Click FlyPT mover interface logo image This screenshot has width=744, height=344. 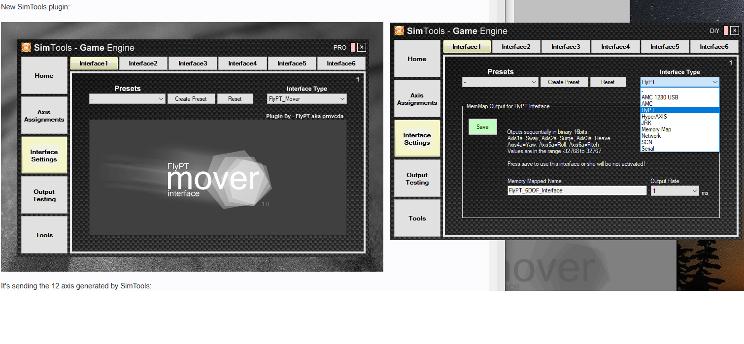click(218, 178)
